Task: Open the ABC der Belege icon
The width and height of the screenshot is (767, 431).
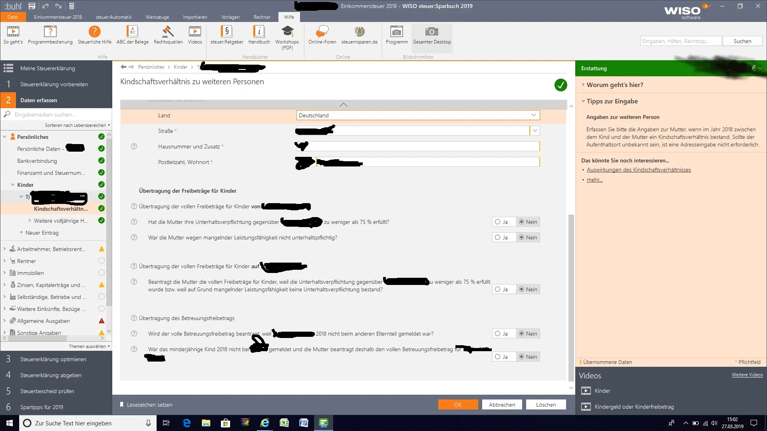Action: pyautogui.click(x=132, y=32)
